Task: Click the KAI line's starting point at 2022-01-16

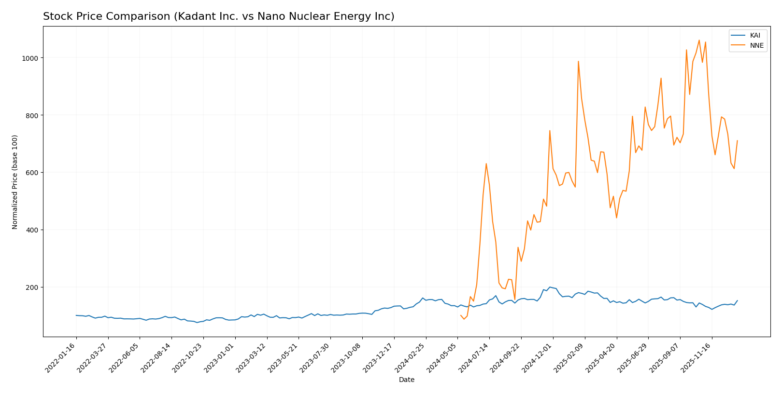Action: coord(76,315)
